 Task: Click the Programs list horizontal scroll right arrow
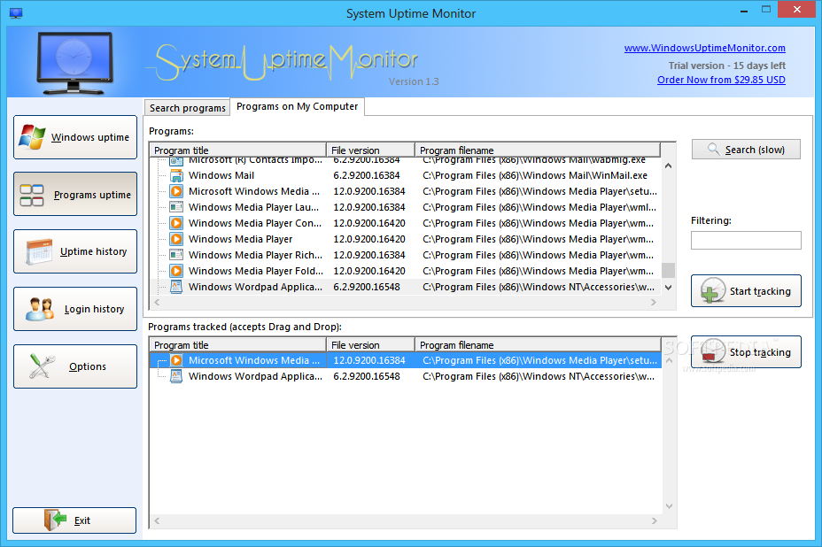tap(653, 303)
